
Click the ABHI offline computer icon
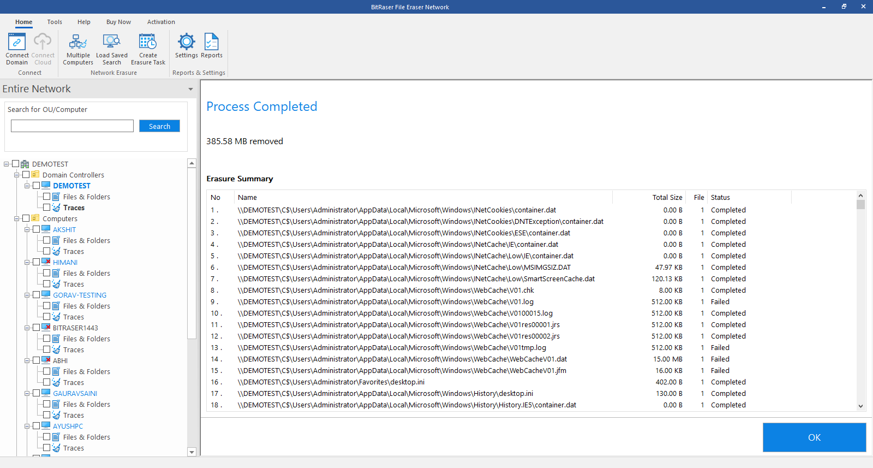(46, 360)
